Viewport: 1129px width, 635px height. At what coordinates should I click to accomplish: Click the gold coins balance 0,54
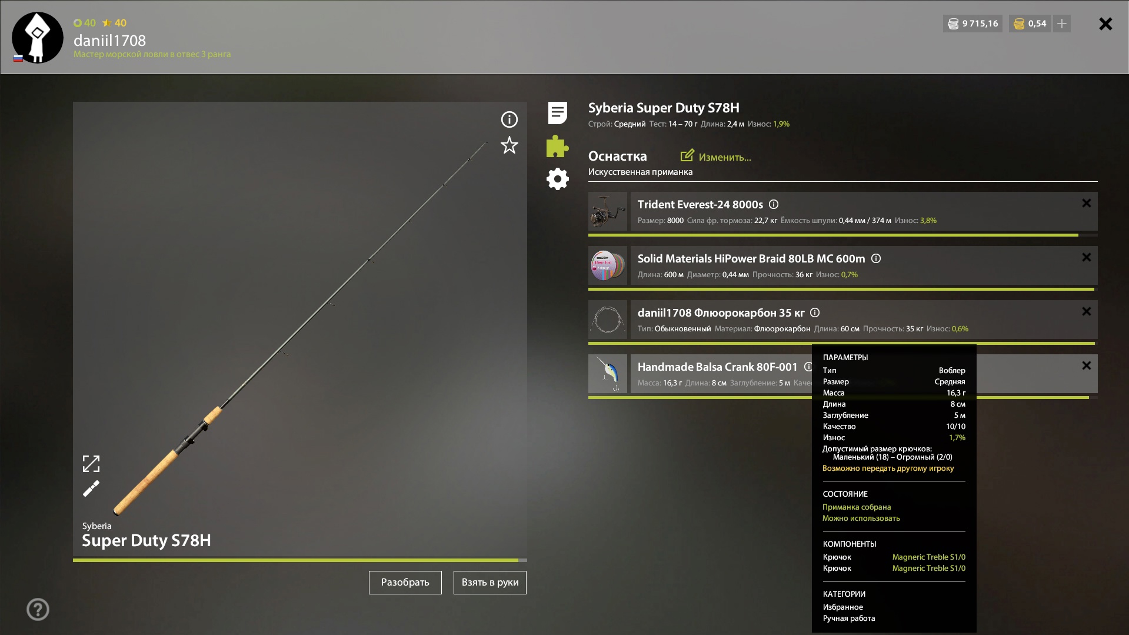(x=1030, y=24)
